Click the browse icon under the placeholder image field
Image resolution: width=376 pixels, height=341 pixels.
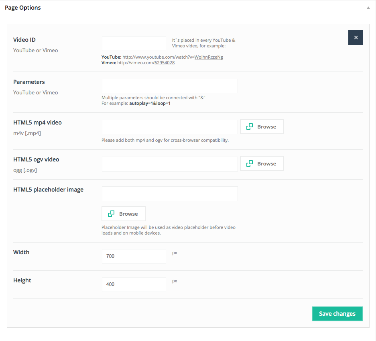[x=112, y=214]
